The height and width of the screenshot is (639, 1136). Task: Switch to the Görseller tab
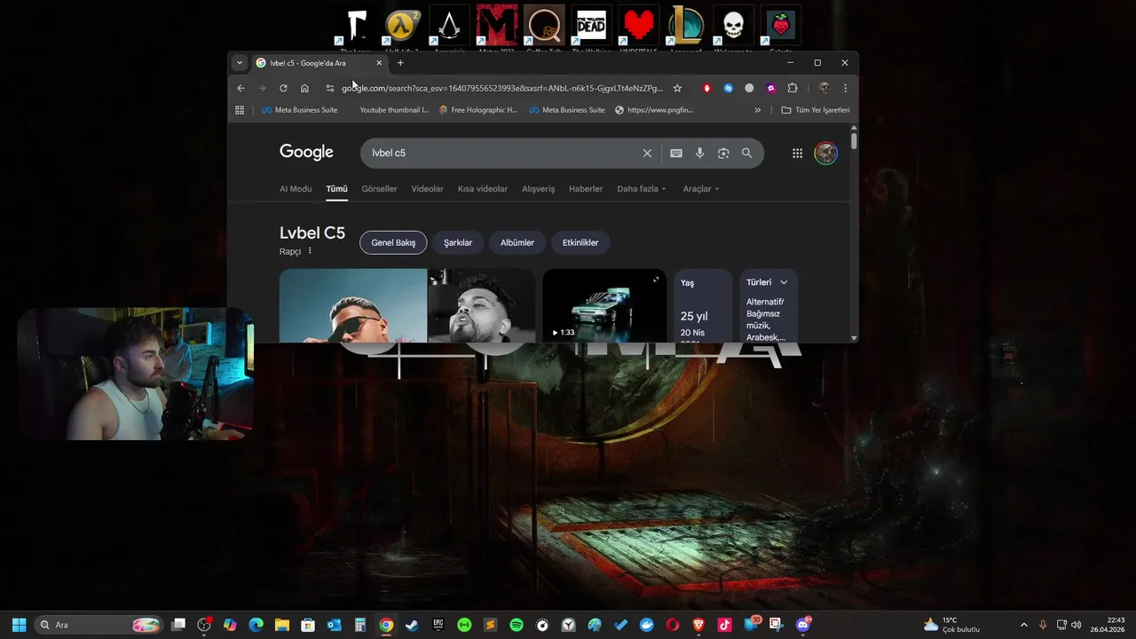(x=379, y=188)
